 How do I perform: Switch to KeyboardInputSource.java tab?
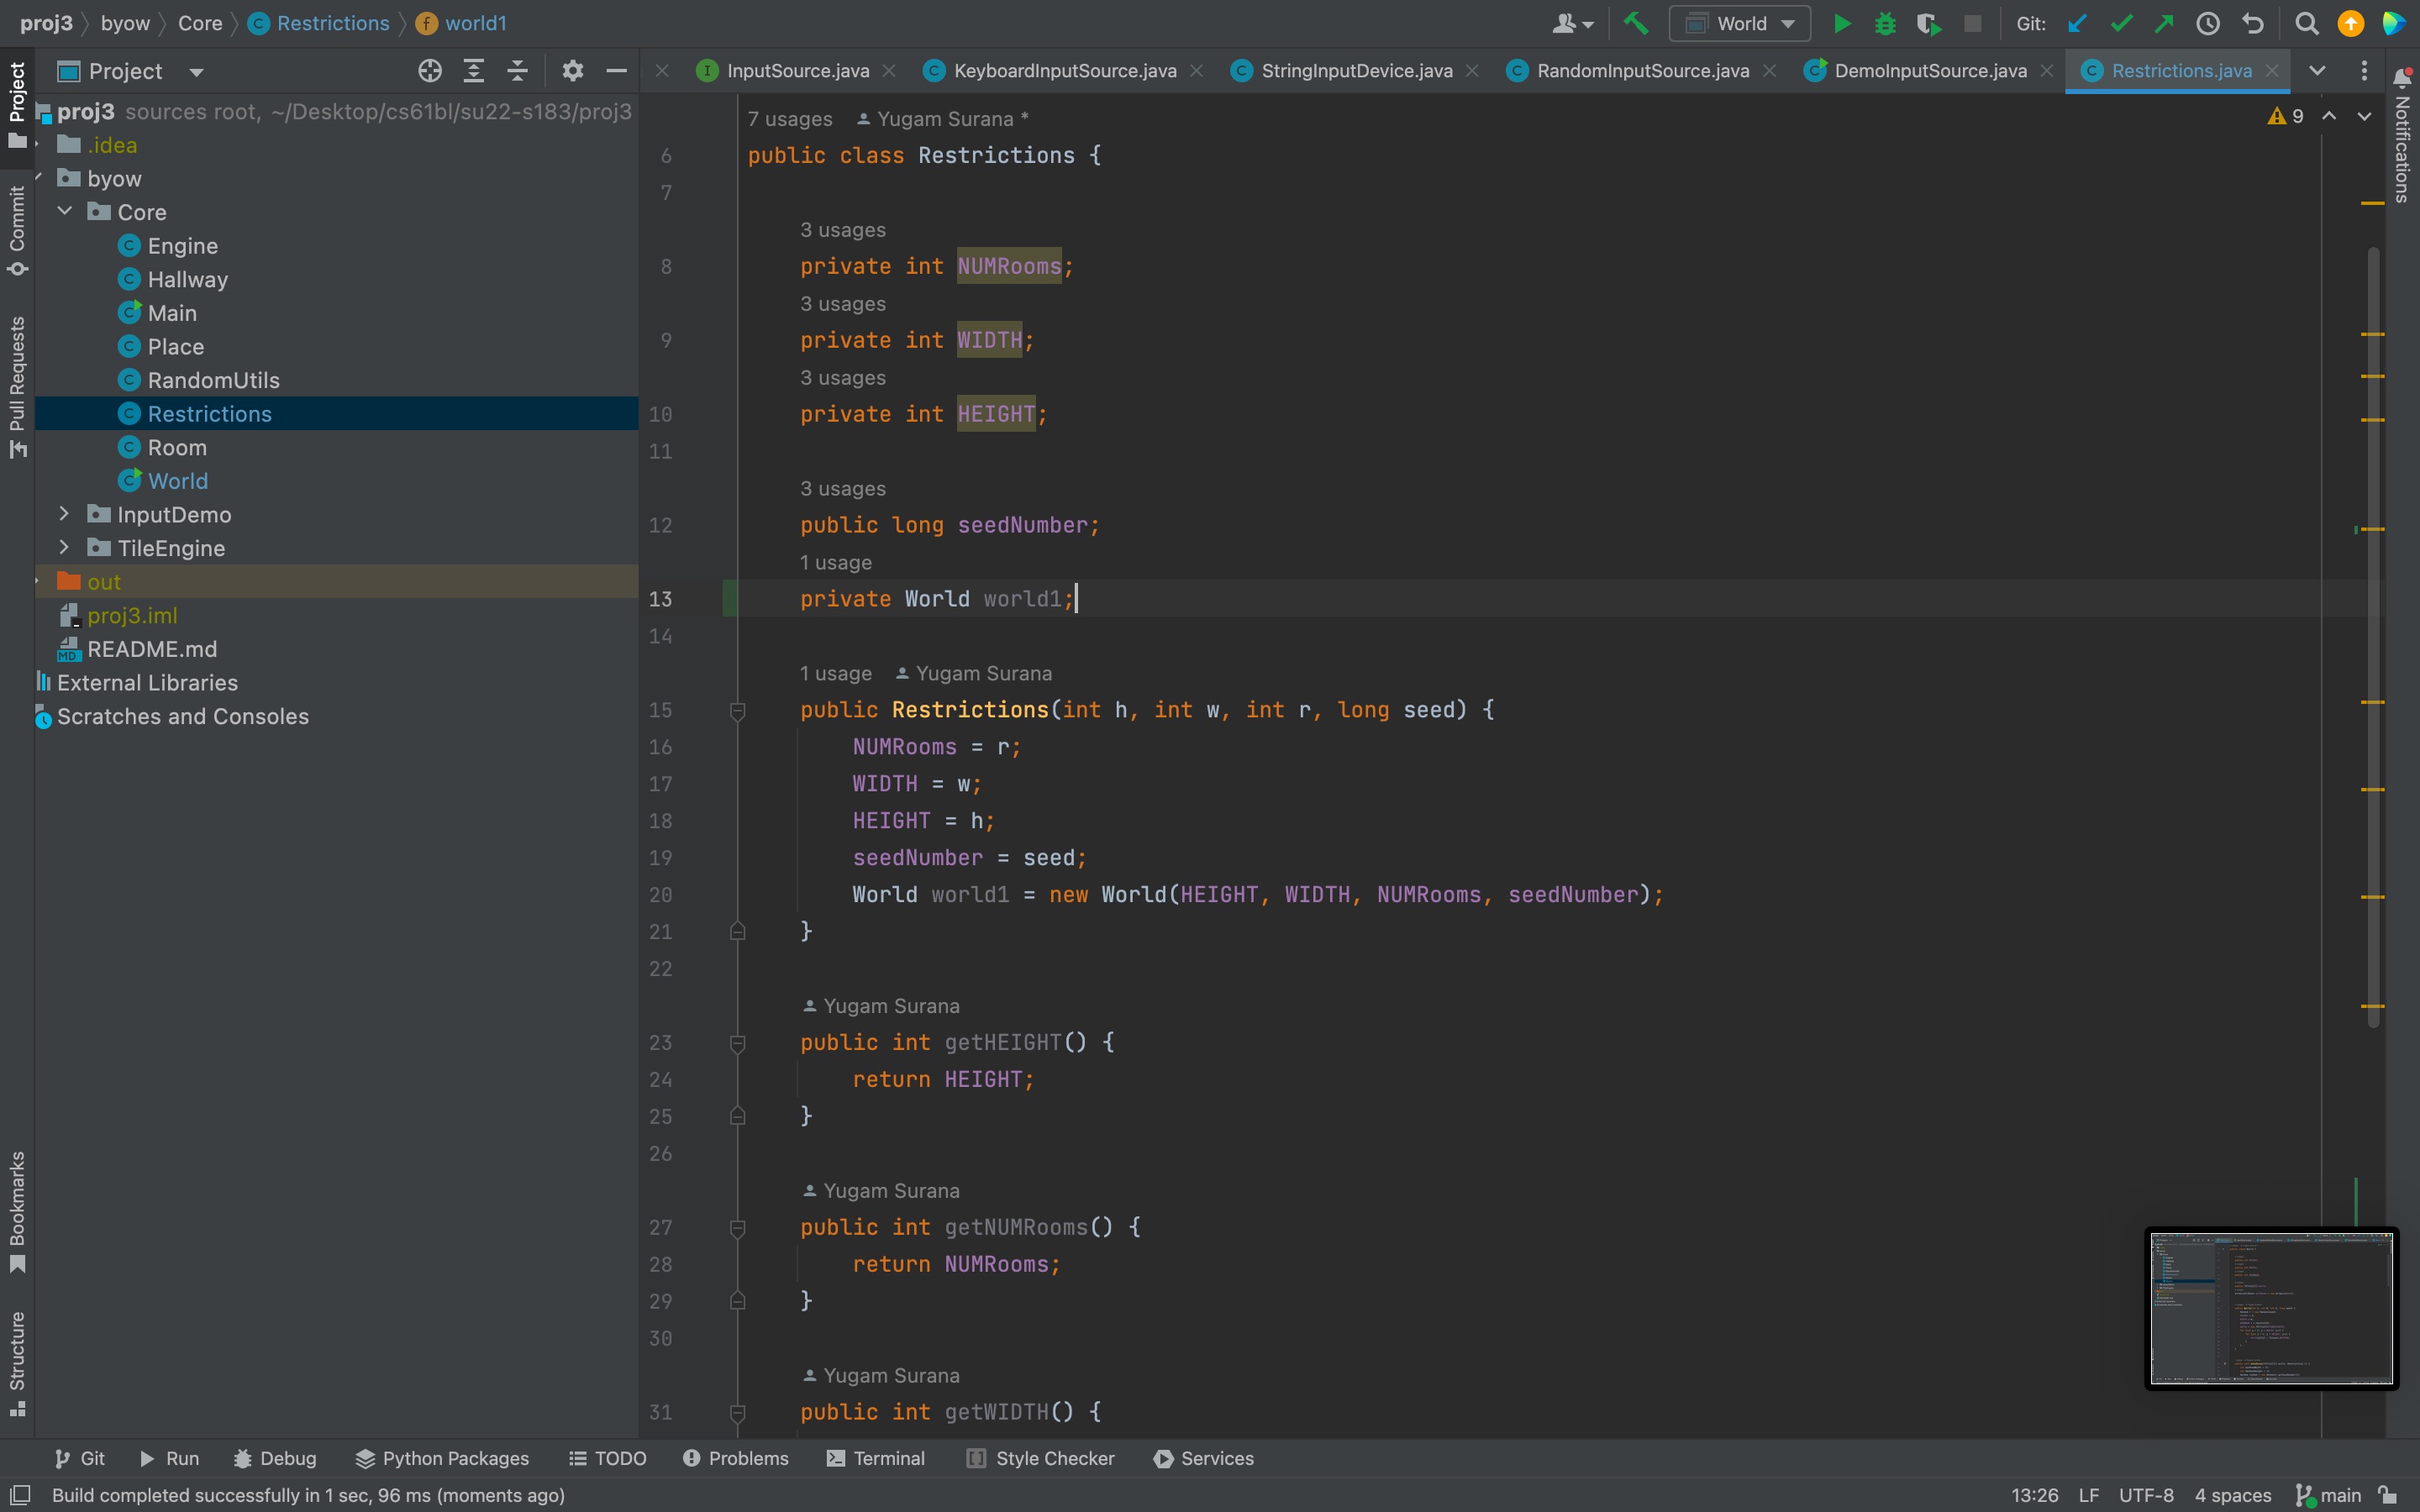pos(1064,71)
